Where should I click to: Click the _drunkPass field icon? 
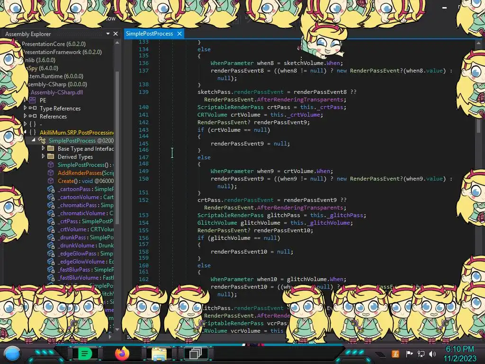[51, 237]
